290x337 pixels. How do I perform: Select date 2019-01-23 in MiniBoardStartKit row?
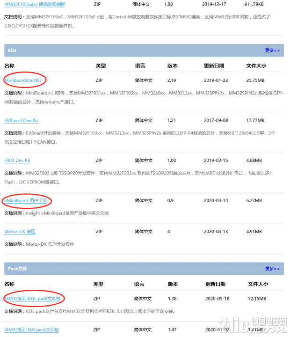click(216, 81)
